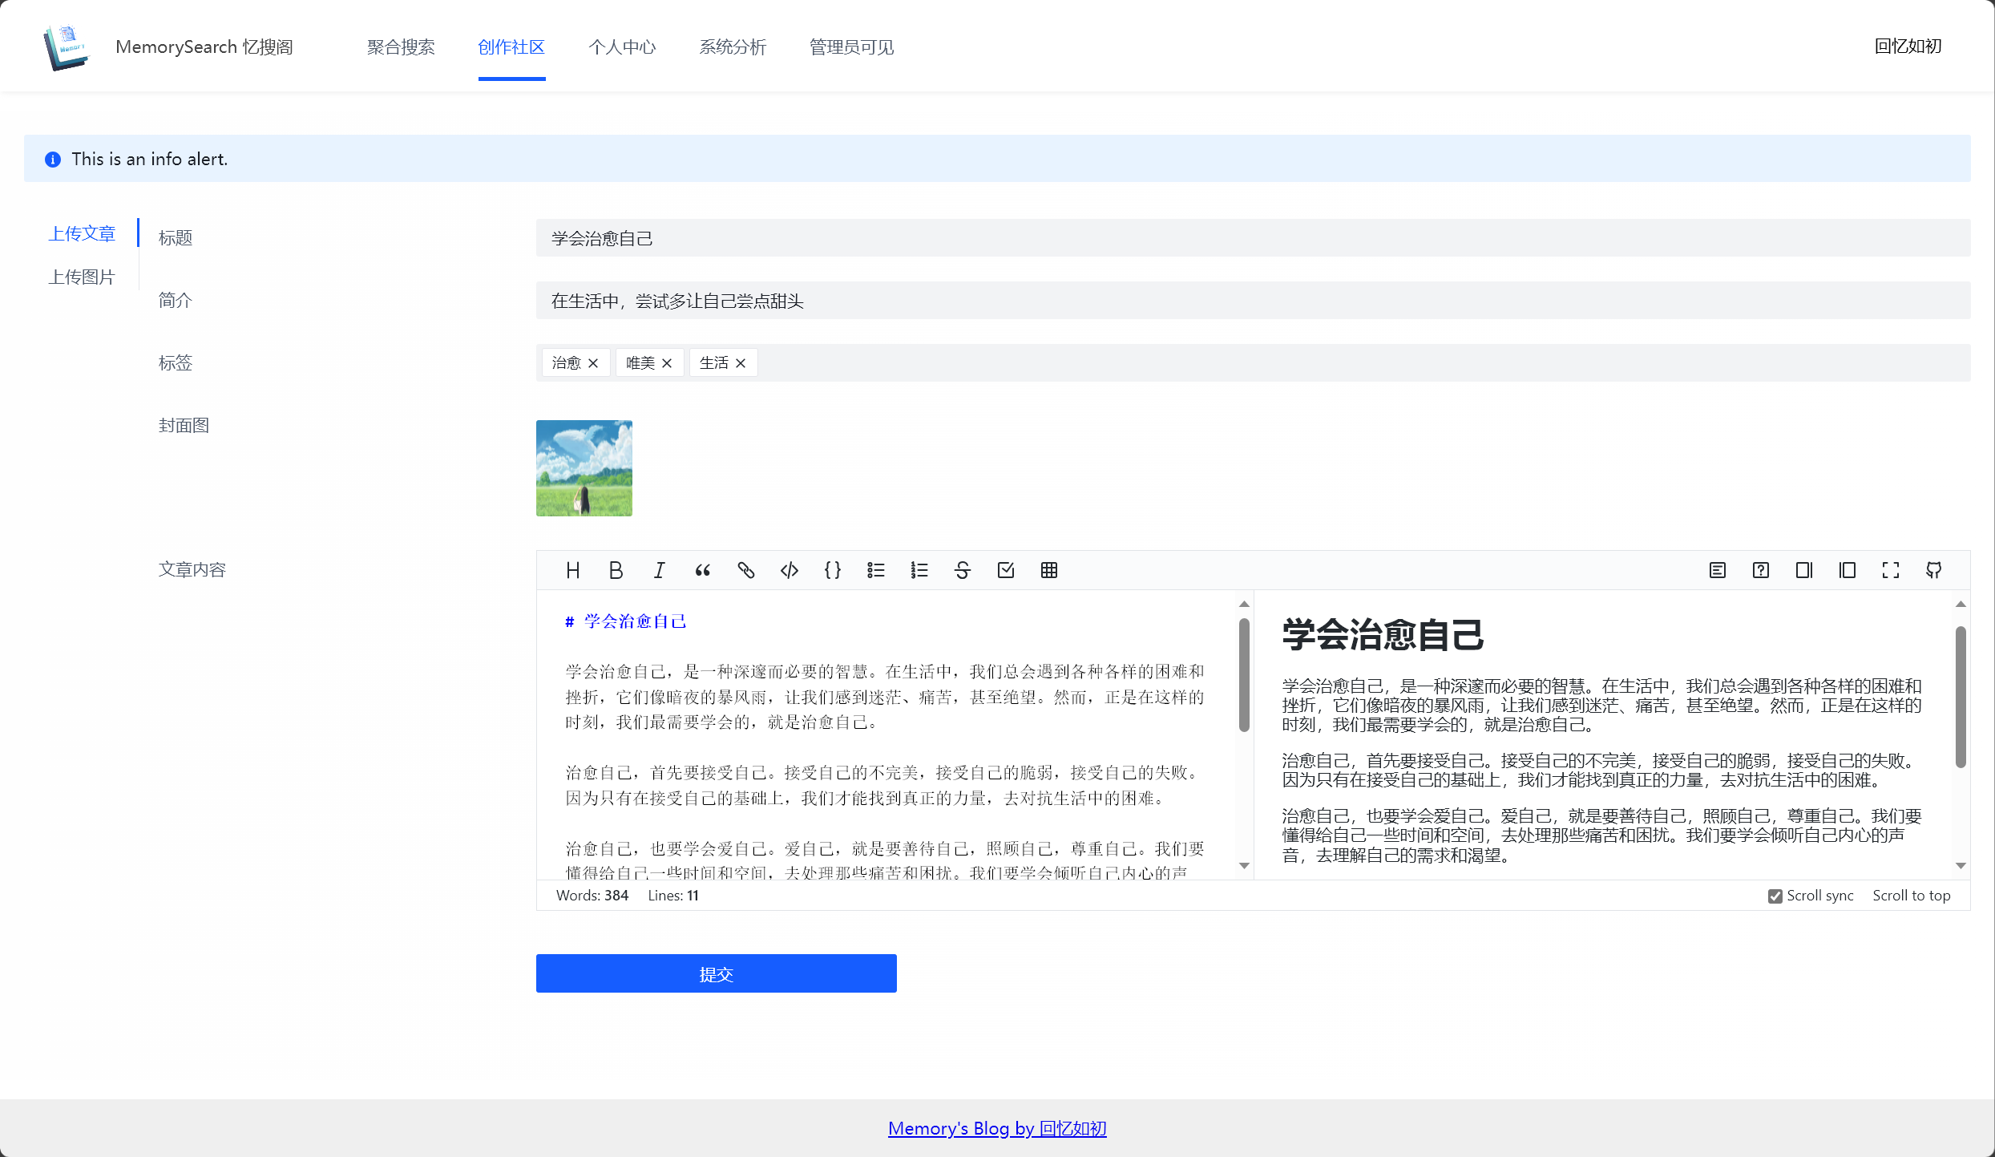Insert an unordered bullet list

(875, 570)
